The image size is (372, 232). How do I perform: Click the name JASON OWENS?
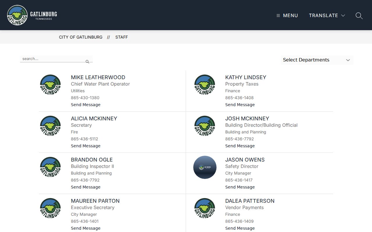(x=245, y=160)
